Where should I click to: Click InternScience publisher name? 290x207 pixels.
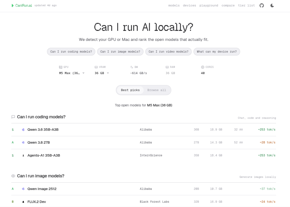[x=151, y=155]
